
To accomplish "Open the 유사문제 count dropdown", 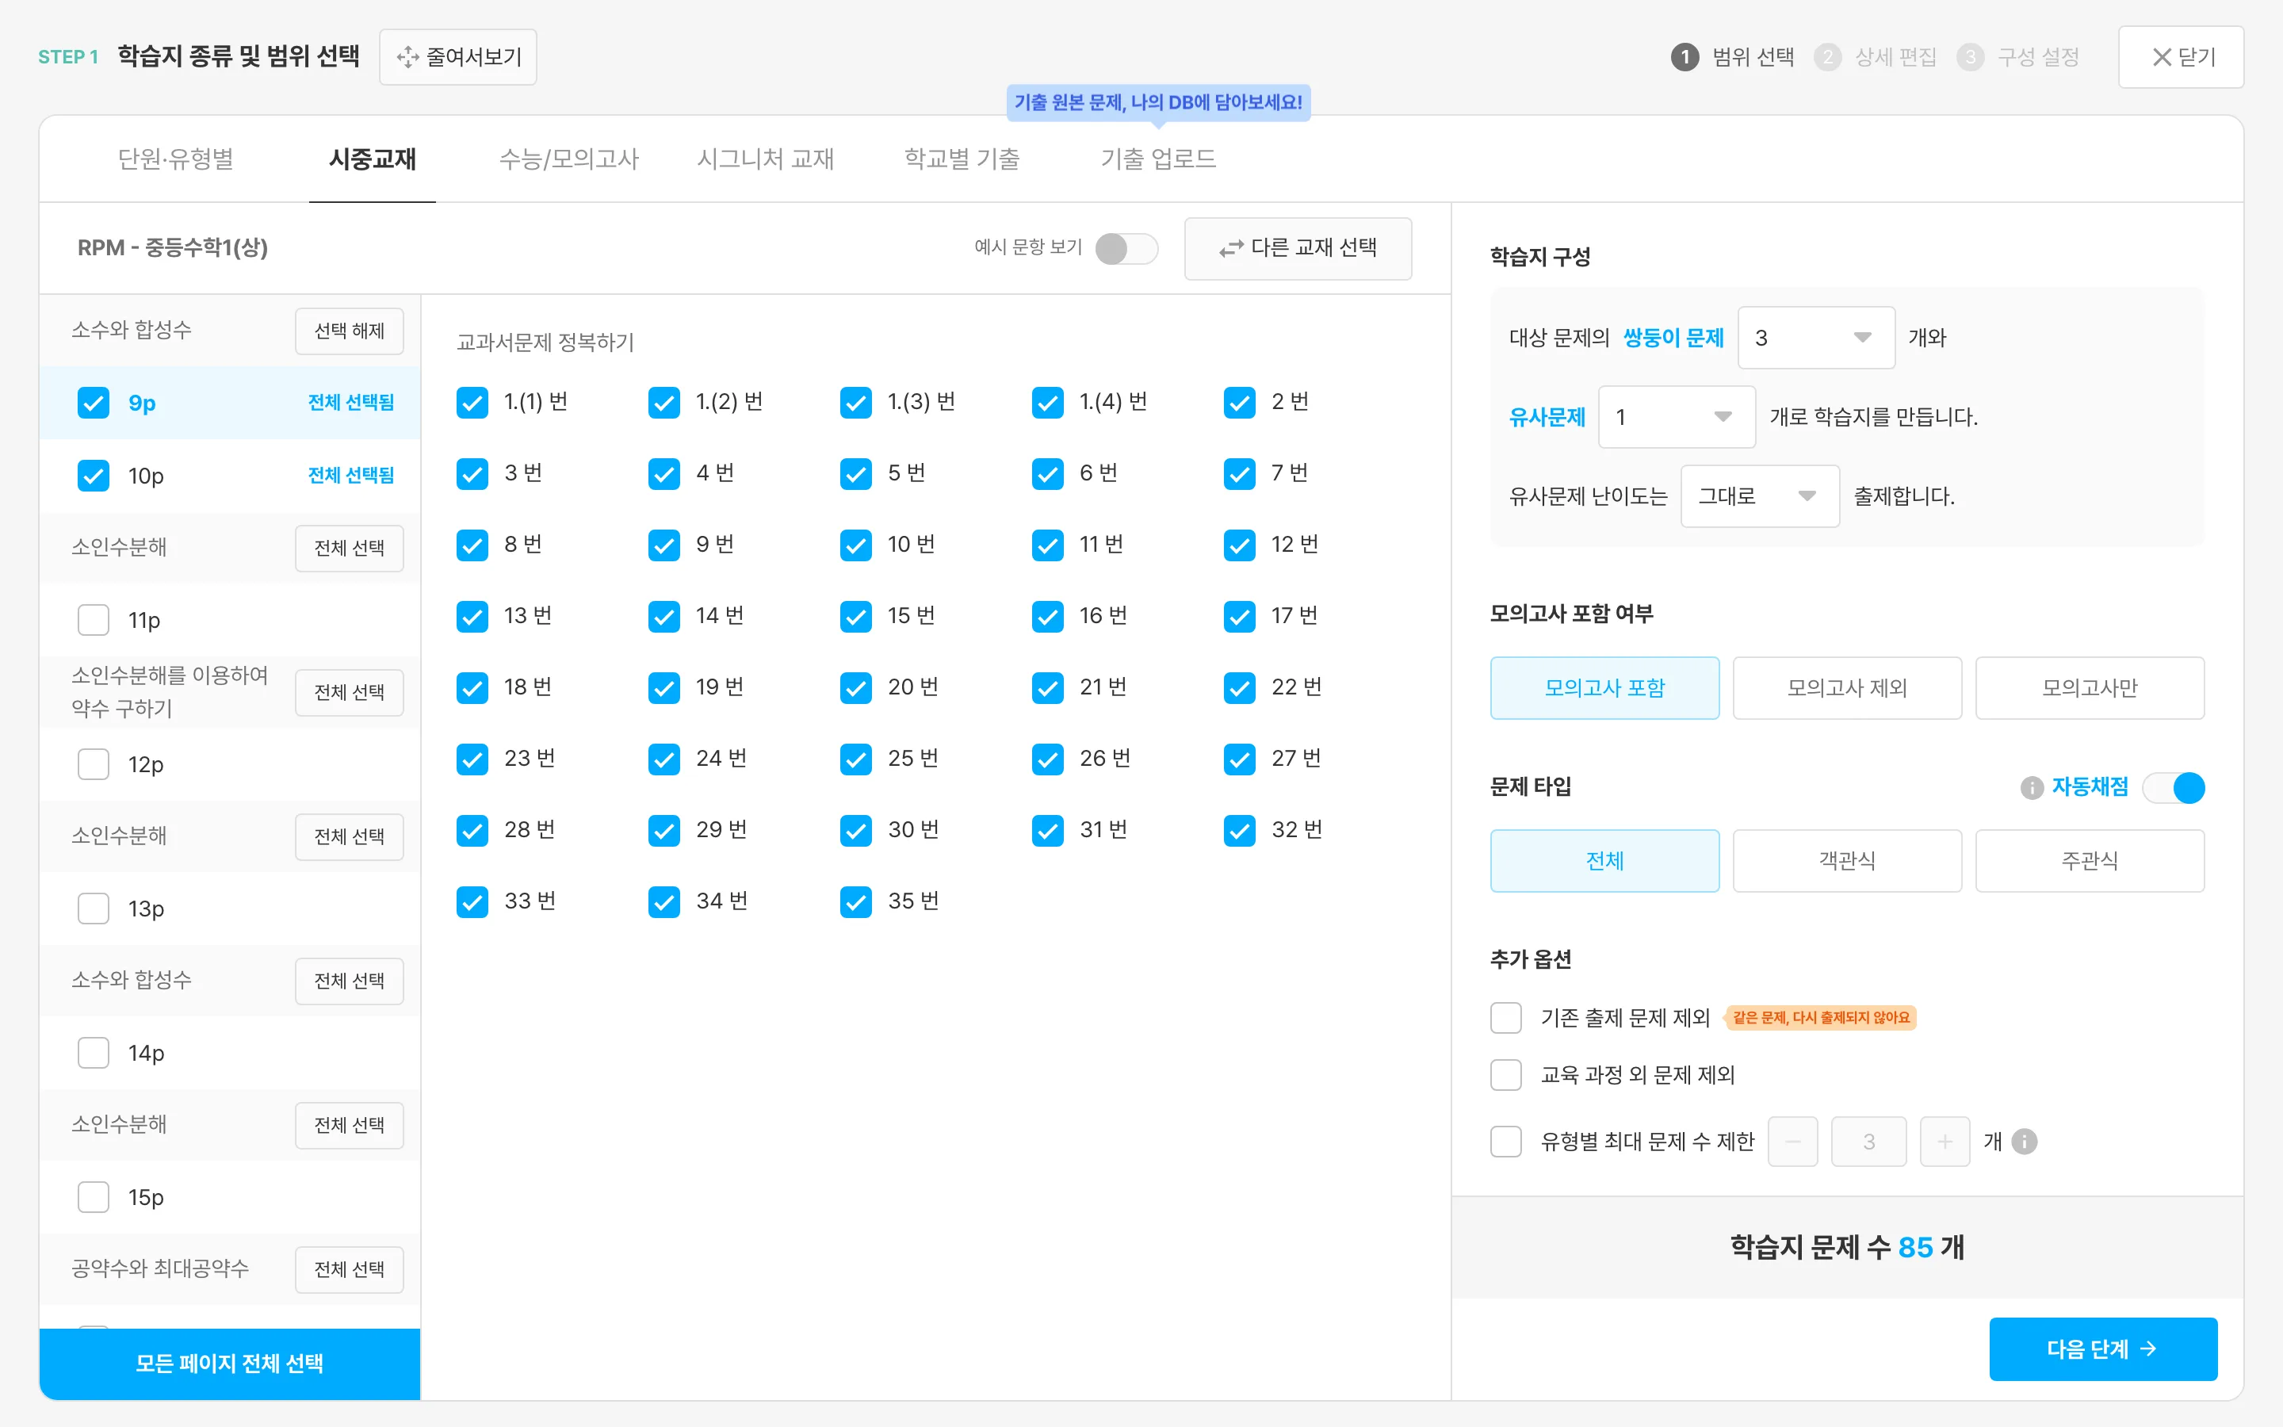I will point(1677,417).
